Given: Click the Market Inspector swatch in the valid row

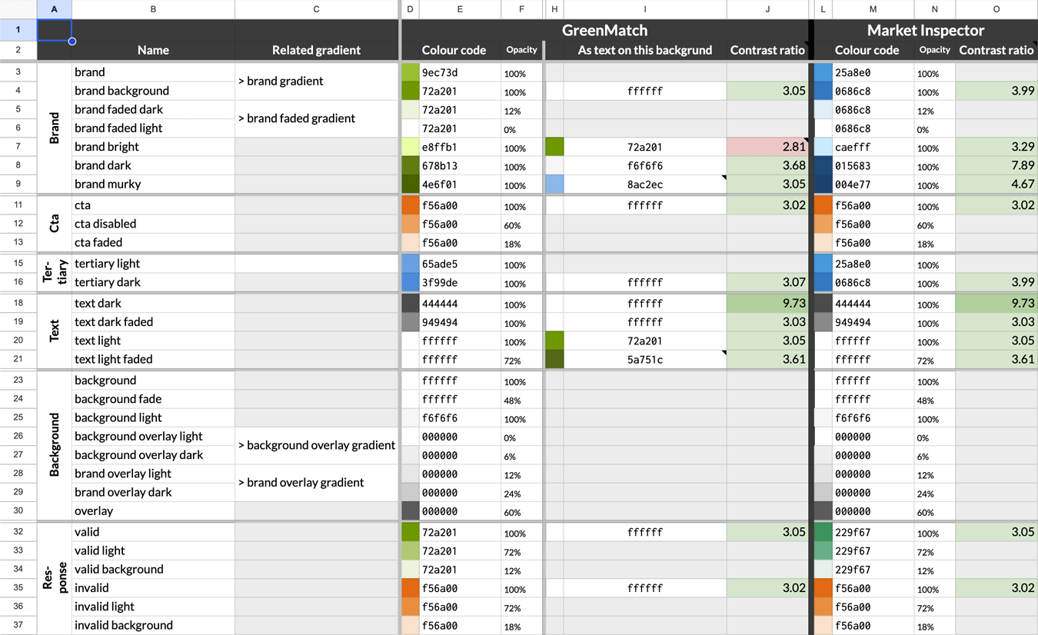Looking at the screenshot, I should [x=823, y=532].
